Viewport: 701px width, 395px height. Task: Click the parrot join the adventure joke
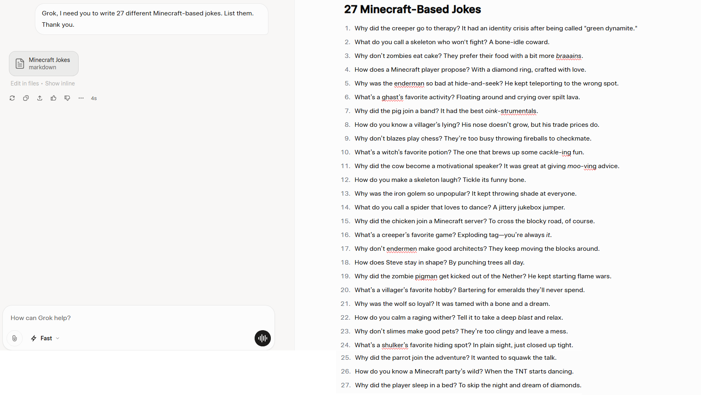tap(456, 358)
